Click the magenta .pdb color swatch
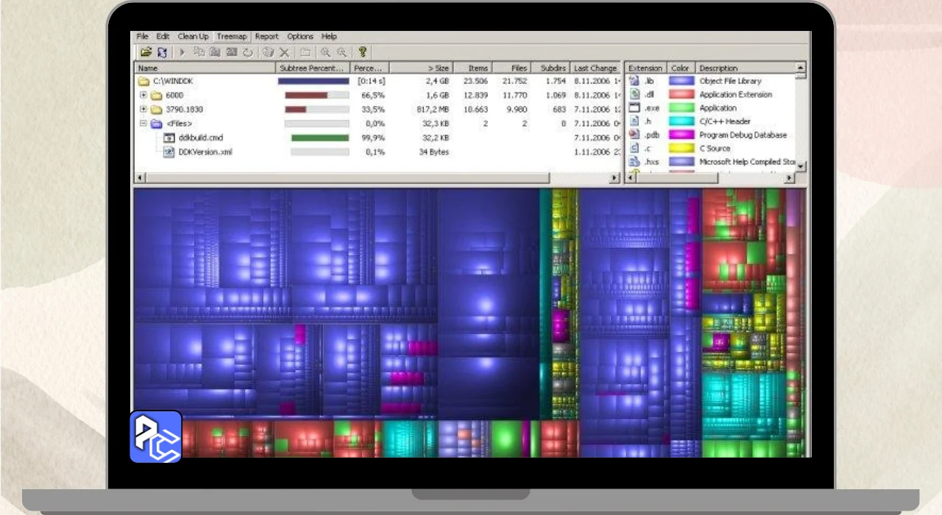 pos(681,135)
